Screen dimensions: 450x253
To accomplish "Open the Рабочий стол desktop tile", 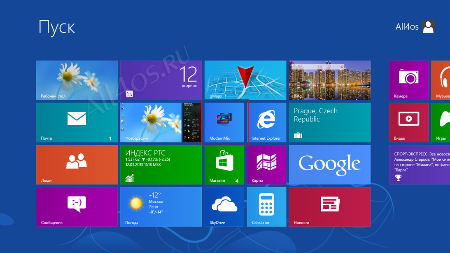I will pyautogui.click(x=77, y=80).
